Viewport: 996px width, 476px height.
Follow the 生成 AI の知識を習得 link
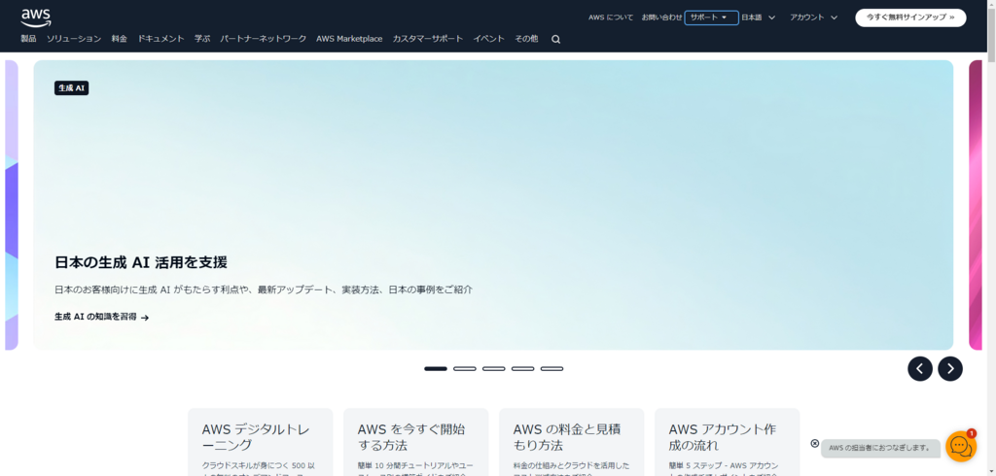tap(101, 317)
